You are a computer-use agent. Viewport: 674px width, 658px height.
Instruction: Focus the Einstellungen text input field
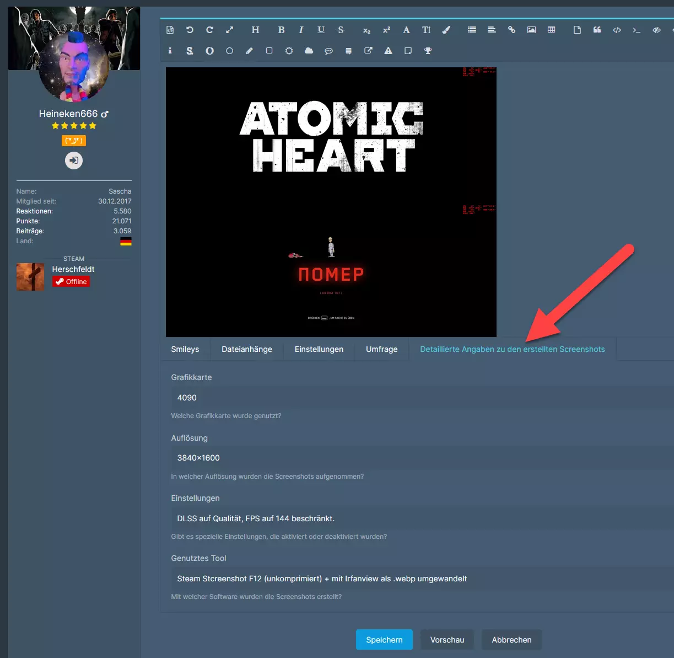[x=422, y=518]
